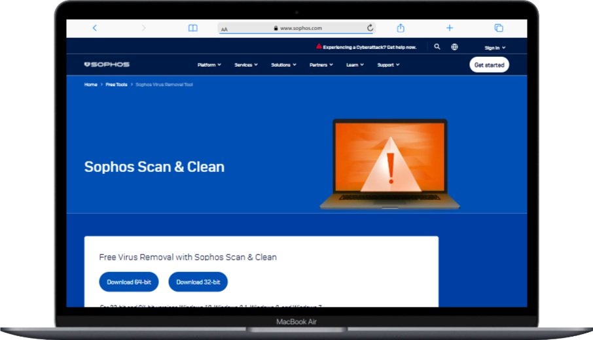Open 'Experiencing a Cyberattack? Get help now' link

coord(370,47)
